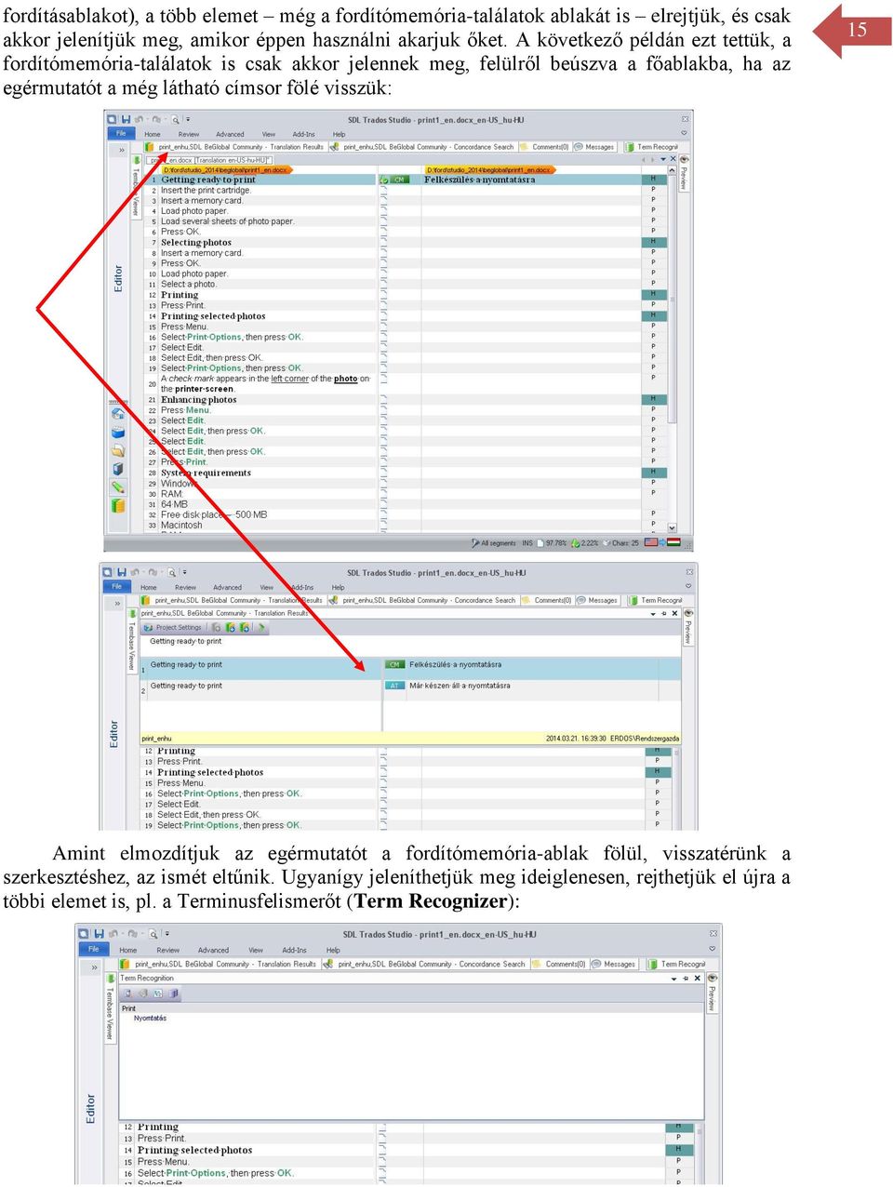Click Project Settings button in Translation Results panel
The image size is (893, 1187).
[x=172, y=628]
